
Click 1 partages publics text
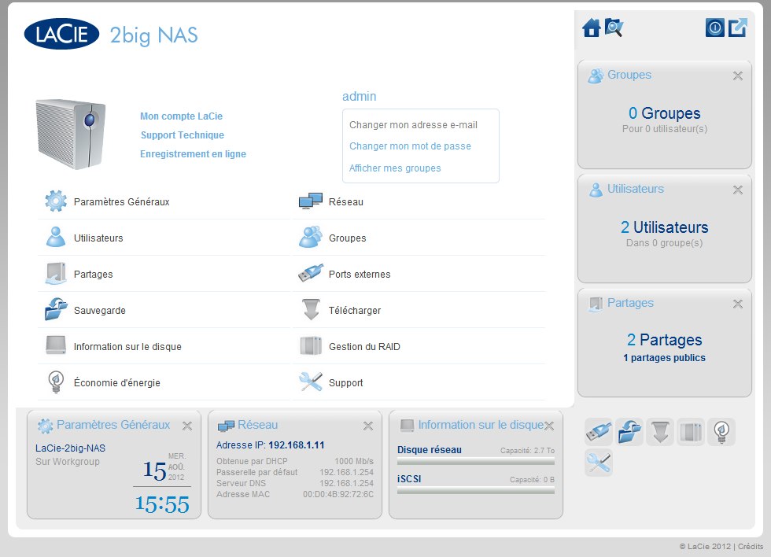click(x=664, y=358)
